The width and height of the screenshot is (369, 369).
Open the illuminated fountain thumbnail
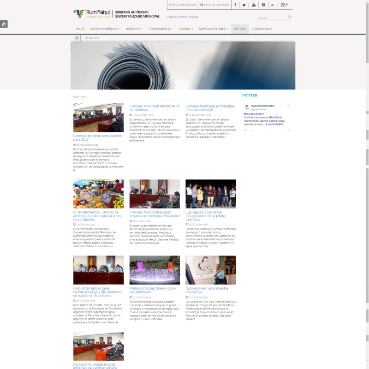[155, 270]
